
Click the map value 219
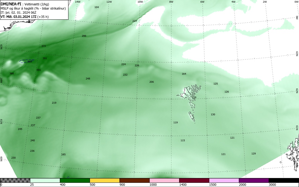pos(54,103)
